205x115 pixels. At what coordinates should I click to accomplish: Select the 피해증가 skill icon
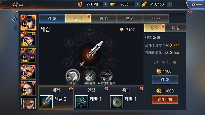pos(90,76)
